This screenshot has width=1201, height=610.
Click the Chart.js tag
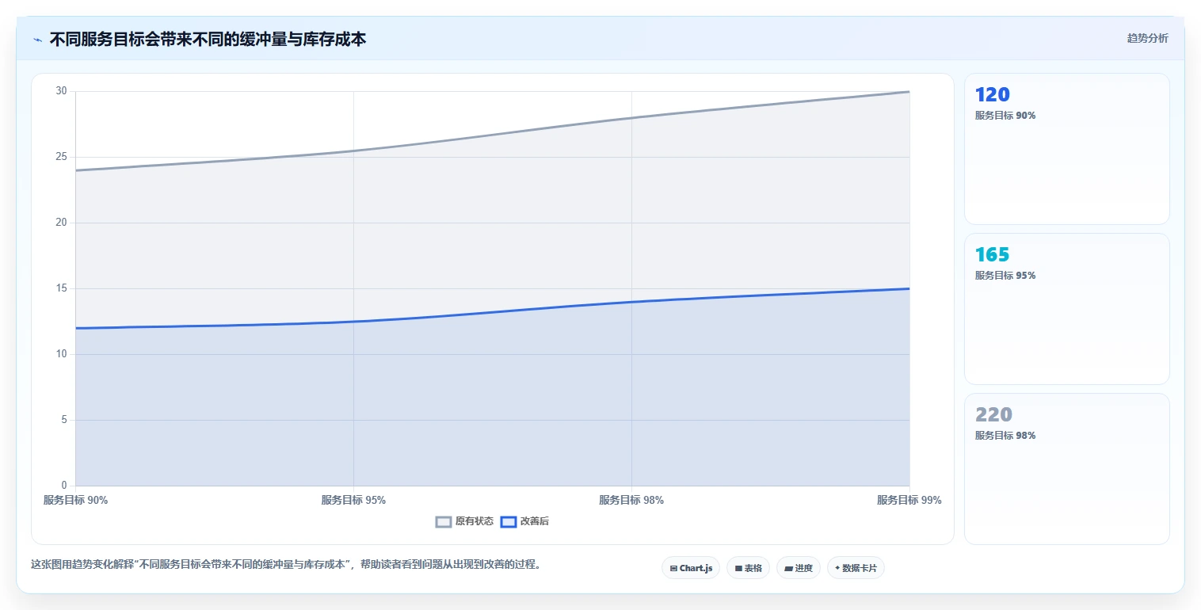[691, 568]
